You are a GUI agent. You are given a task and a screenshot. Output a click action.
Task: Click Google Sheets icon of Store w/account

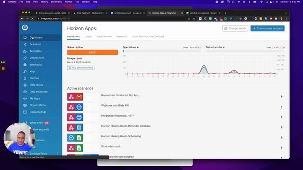[79, 148]
